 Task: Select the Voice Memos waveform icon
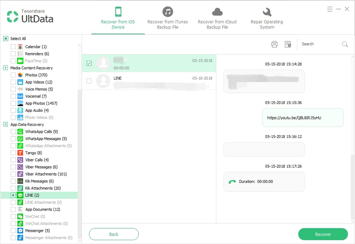(x=20, y=89)
